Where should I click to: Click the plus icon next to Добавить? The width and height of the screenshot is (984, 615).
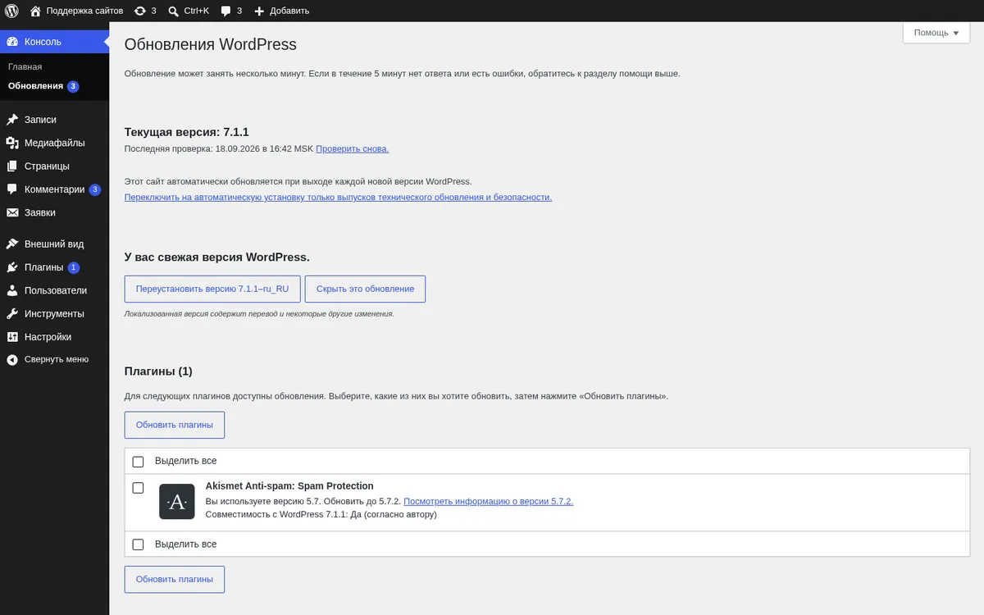click(x=259, y=11)
